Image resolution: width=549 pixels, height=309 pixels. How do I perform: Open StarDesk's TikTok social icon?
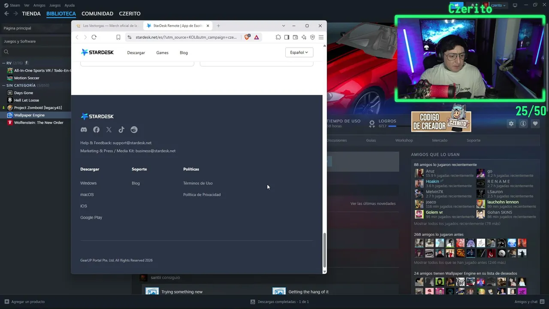pyautogui.click(x=121, y=130)
